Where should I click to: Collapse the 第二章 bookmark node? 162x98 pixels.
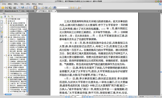pyautogui.click(x=4, y=37)
